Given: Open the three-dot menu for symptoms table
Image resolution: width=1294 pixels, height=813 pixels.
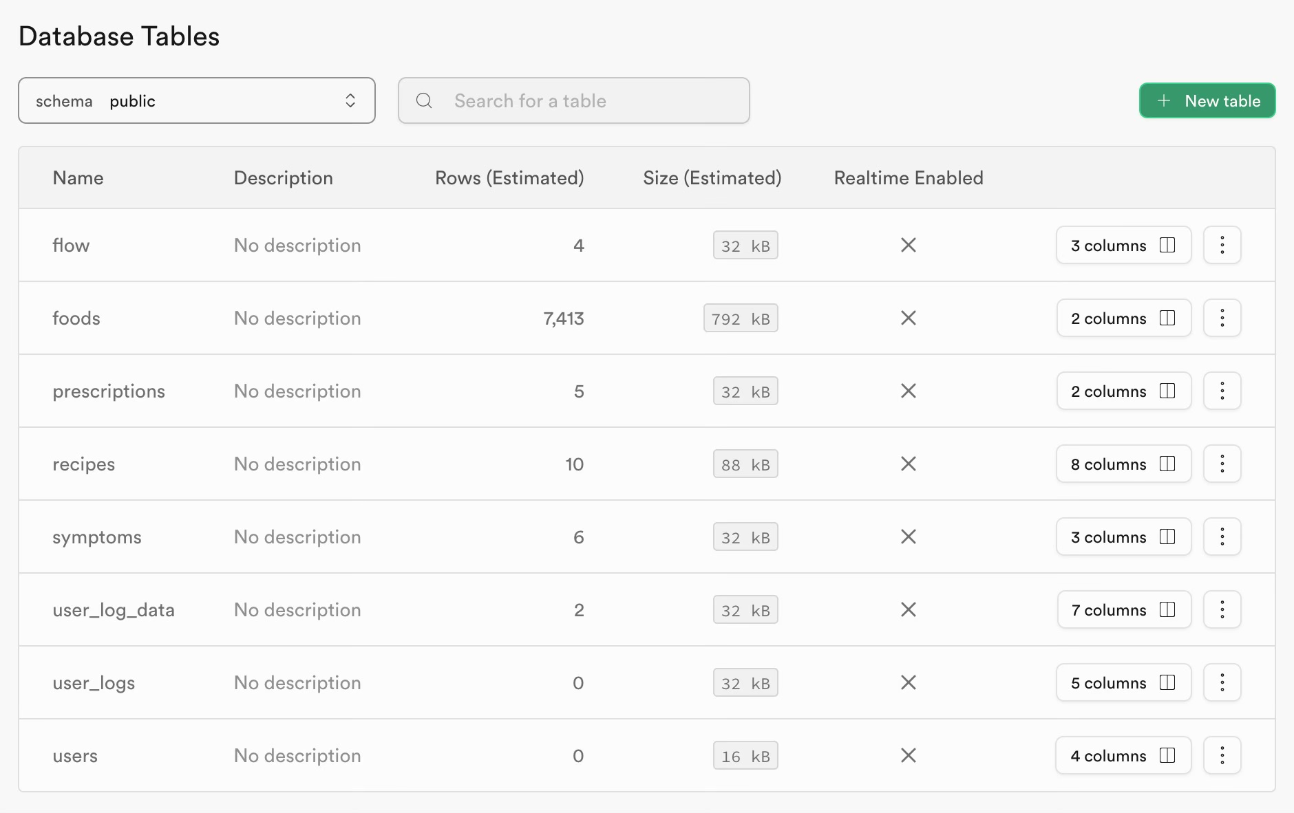Looking at the screenshot, I should point(1222,536).
